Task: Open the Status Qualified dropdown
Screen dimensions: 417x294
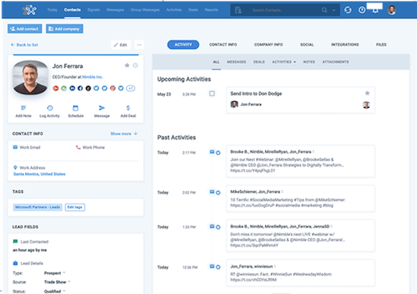Action: pyautogui.click(x=55, y=291)
